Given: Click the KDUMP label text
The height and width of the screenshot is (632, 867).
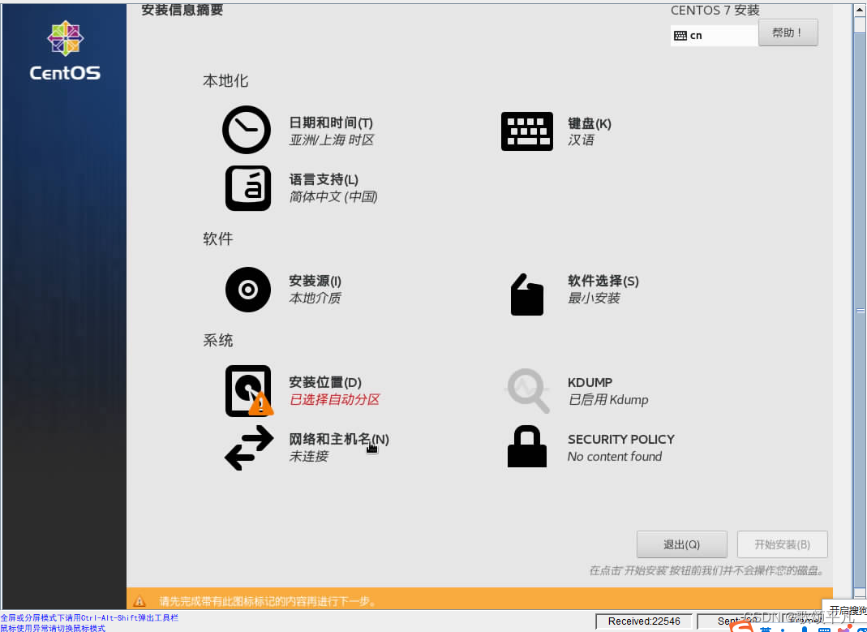Looking at the screenshot, I should (x=590, y=383).
